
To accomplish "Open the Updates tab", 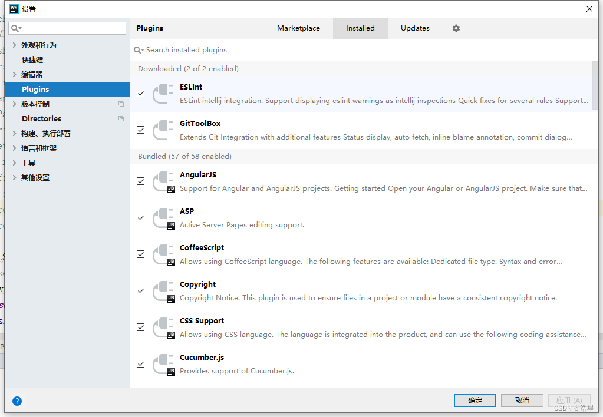I will [414, 28].
